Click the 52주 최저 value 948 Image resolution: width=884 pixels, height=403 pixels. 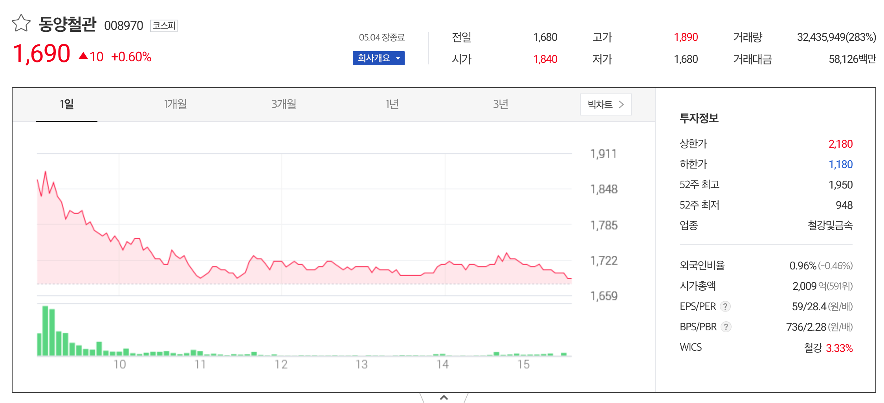coord(844,205)
